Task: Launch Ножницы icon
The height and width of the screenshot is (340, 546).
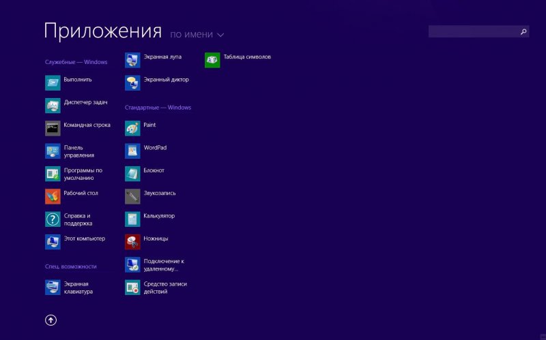Action: (x=132, y=242)
